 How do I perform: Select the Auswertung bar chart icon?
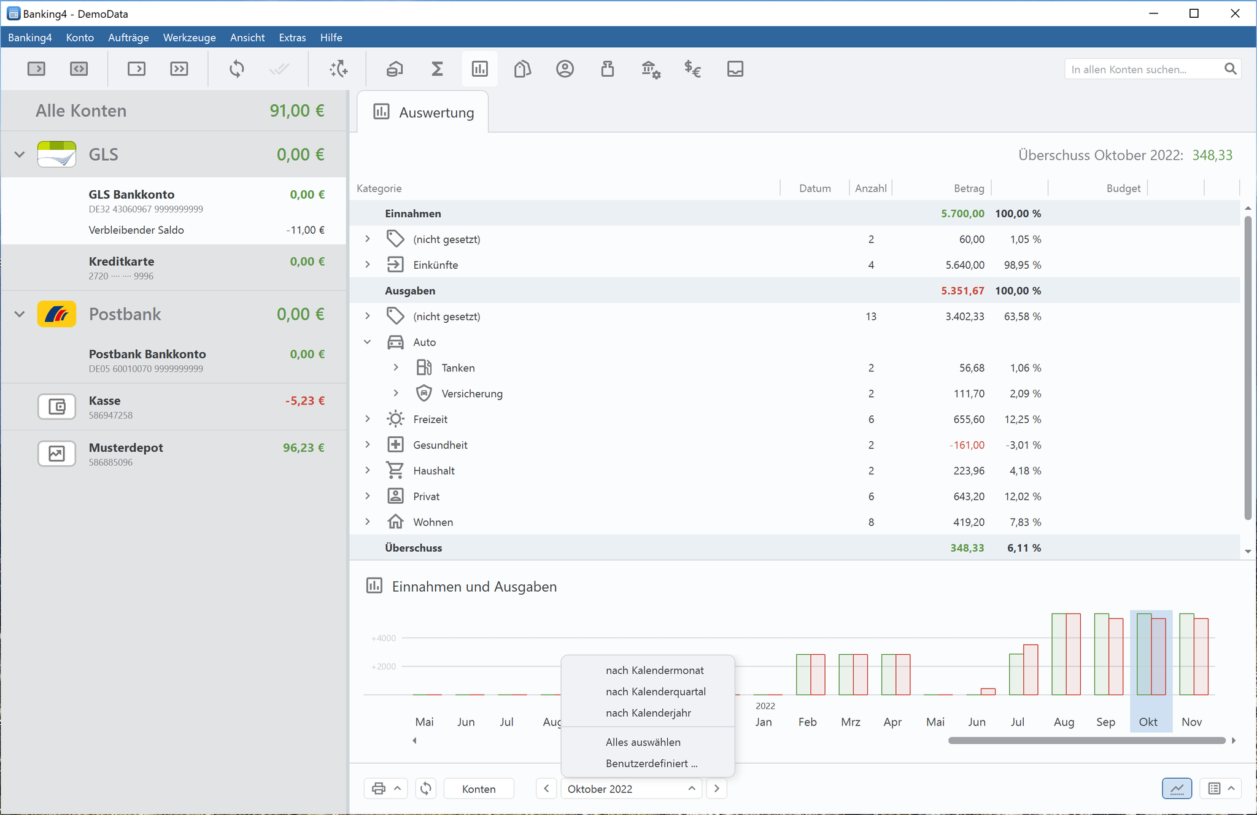pos(479,69)
